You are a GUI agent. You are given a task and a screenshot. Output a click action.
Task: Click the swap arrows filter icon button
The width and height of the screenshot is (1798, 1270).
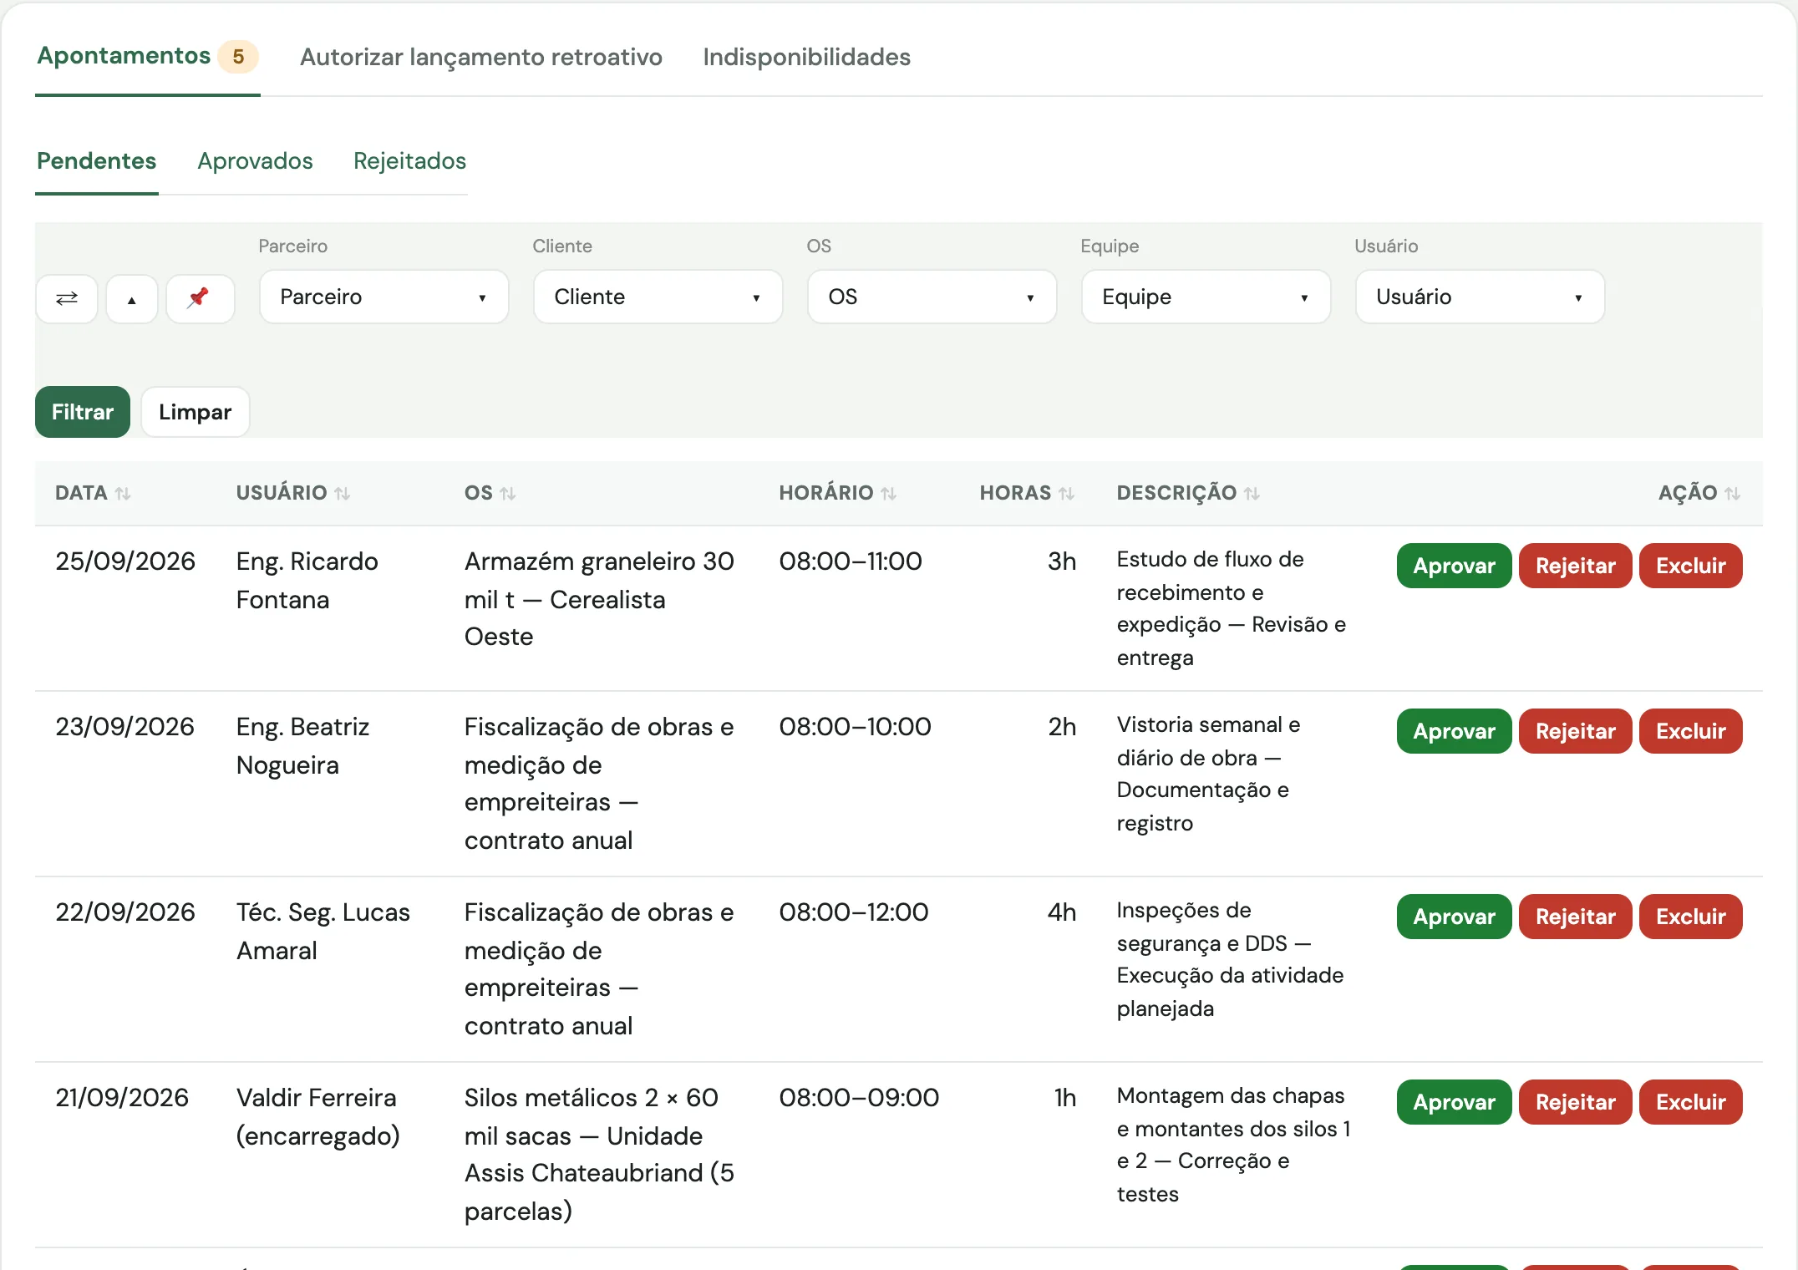(67, 298)
